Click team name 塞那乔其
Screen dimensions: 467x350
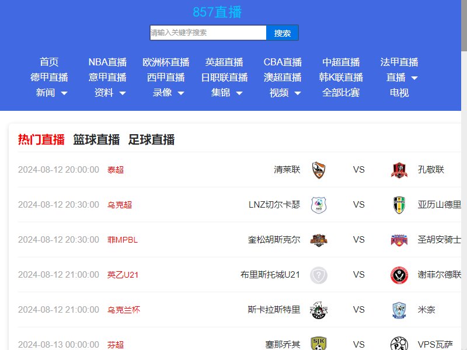coord(283,345)
